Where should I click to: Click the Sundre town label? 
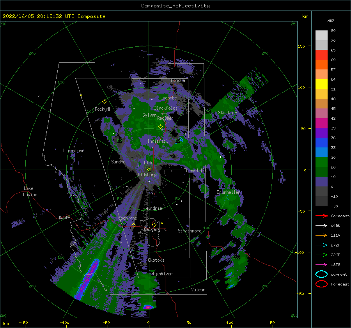118,161
